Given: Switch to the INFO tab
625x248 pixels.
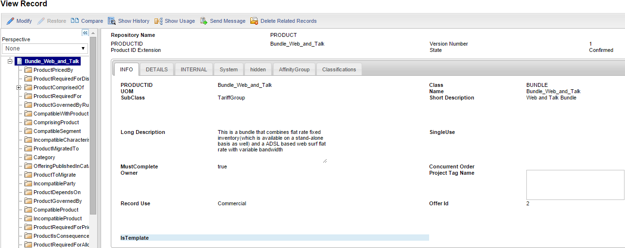Looking at the screenshot, I should pyautogui.click(x=126, y=69).
